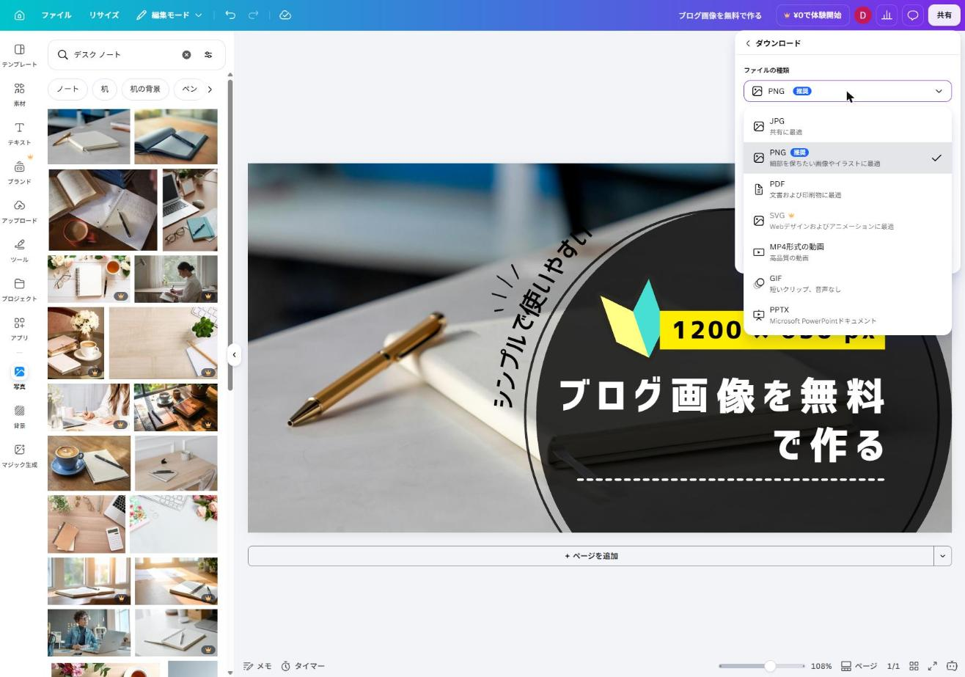Click the user avatar D
965x677 pixels.
862,15
